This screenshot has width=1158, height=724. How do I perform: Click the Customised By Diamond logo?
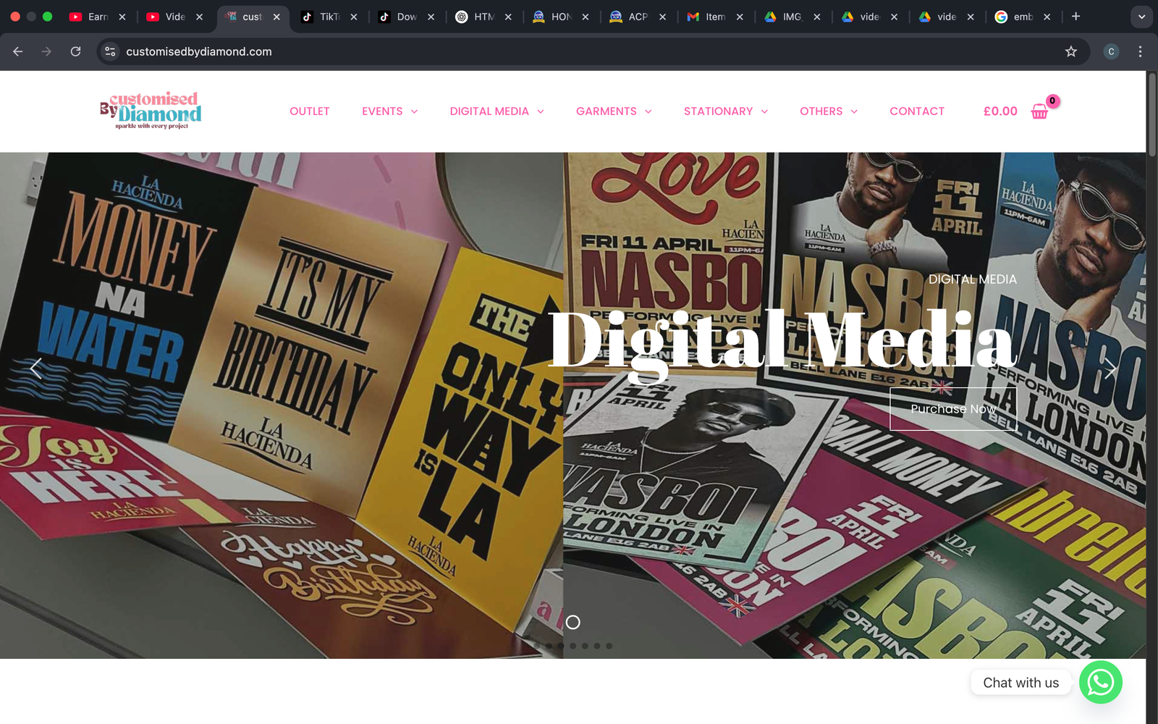coord(151,111)
